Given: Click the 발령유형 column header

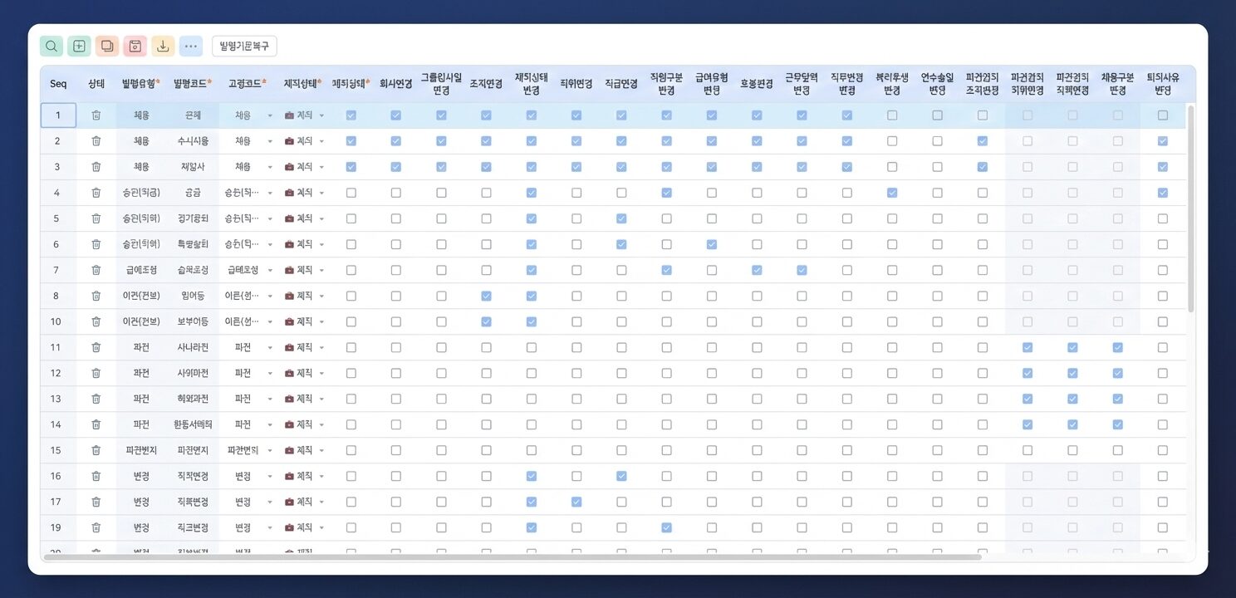Looking at the screenshot, I should (140, 84).
